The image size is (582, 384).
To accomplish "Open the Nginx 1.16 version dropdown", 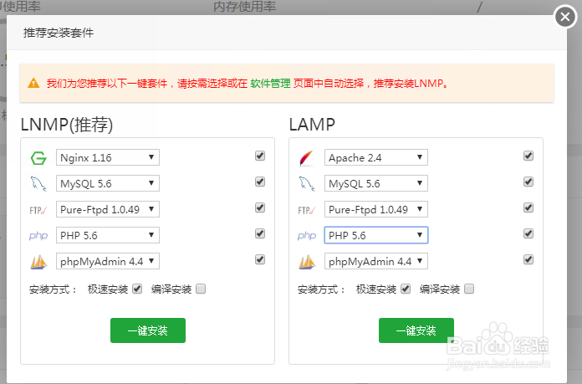I will (108, 157).
